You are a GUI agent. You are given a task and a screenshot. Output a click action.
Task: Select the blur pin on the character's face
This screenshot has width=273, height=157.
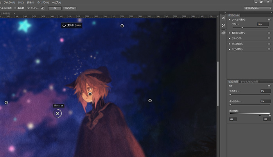(90, 94)
